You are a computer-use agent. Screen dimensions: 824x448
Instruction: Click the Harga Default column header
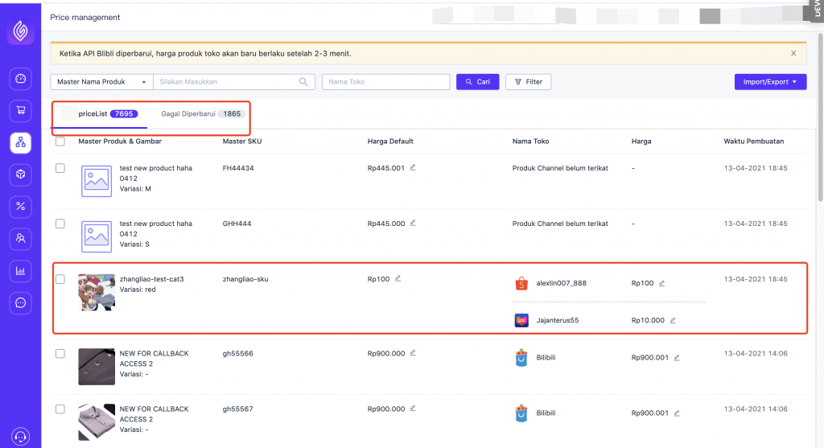(x=390, y=142)
